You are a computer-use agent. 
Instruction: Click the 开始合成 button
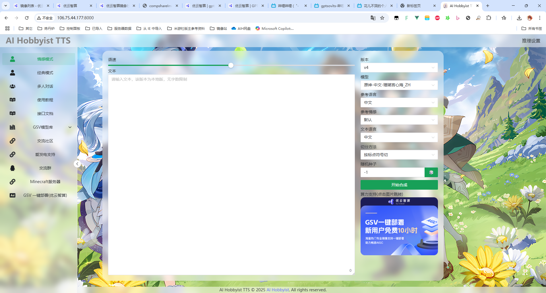pos(399,185)
